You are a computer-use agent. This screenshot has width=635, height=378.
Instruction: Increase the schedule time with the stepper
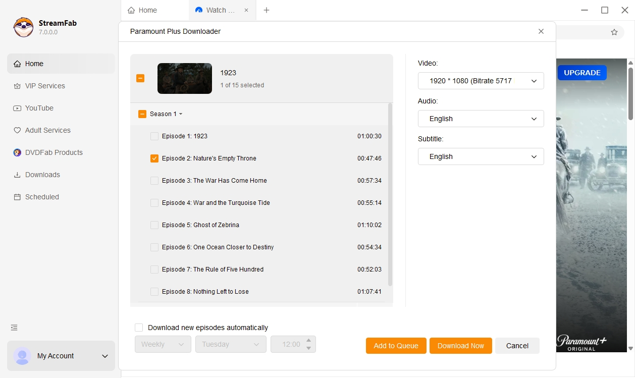click(309, 341)
